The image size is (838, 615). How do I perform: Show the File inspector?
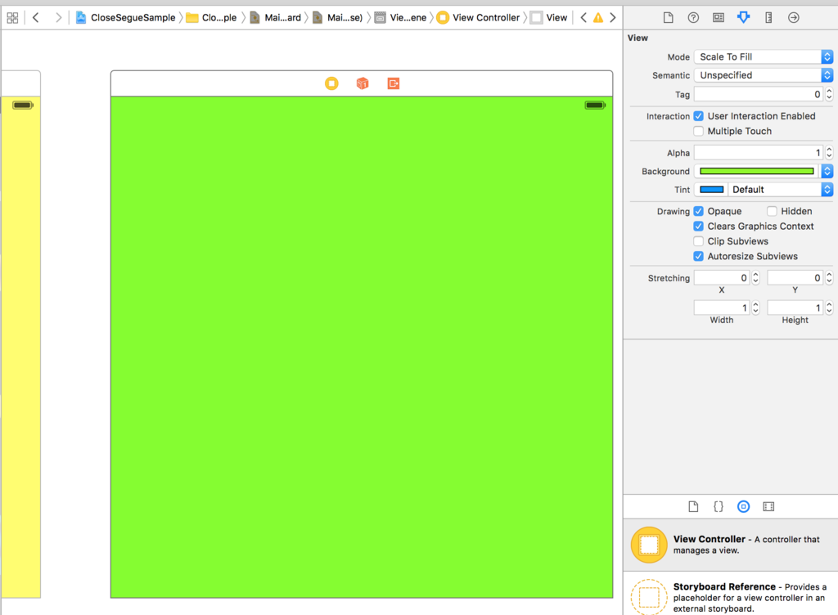click(668, 18)
